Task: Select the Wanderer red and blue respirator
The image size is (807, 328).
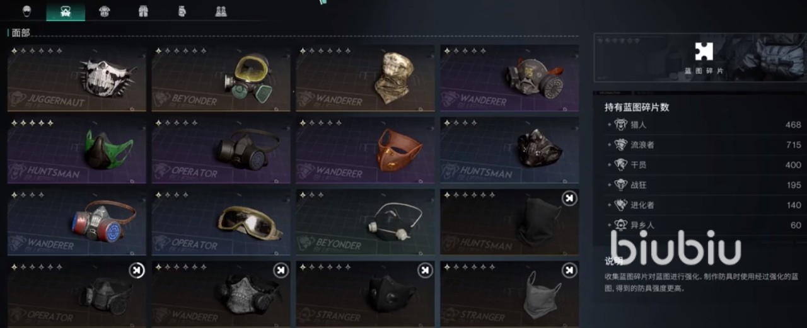Action: tap(77, 223)
